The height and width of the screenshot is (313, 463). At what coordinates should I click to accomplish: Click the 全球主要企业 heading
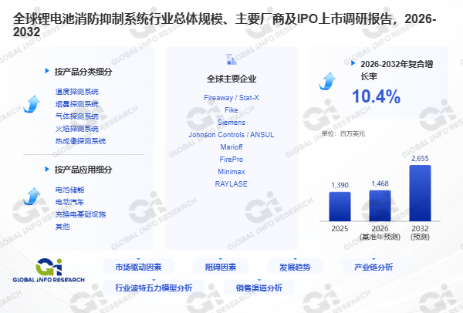pos(231,79)
